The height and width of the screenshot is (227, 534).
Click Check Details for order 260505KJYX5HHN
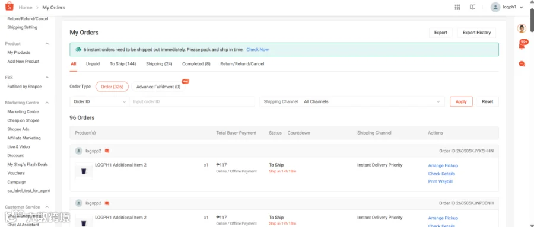pyautogui.click(x=441, y=174)
